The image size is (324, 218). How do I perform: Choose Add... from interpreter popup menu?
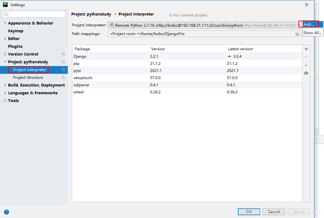[308, 24]
